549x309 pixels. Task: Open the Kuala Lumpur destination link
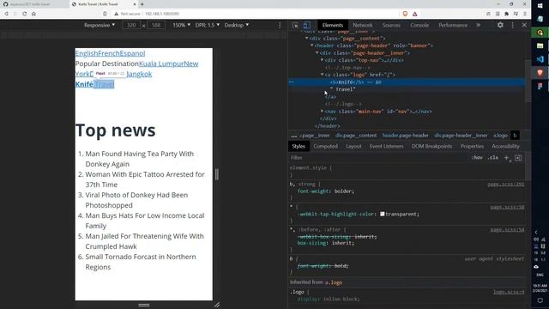pyautogui.click(x=161, y=64)
